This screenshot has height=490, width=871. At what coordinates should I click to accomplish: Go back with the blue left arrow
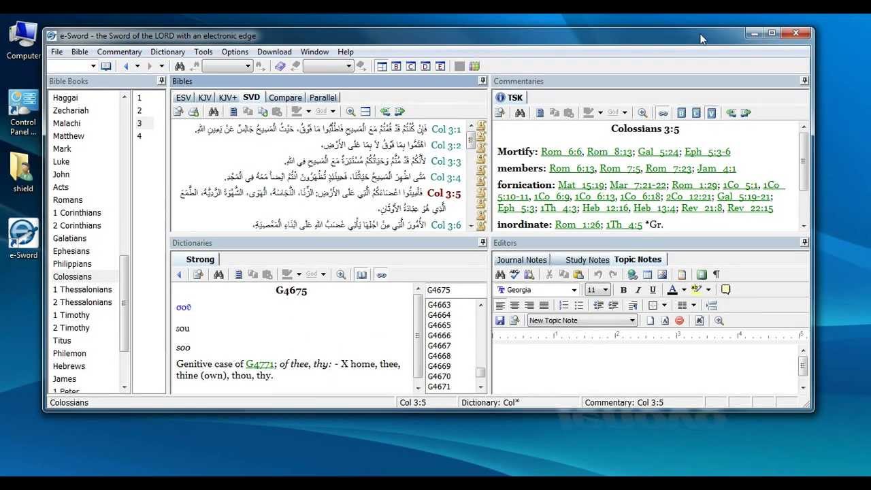coord(126,66)
